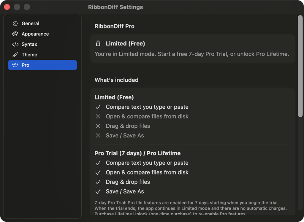Click the Limited (Free) status banner
Viewport: 304px width, 222px height.
click(193, 48)
